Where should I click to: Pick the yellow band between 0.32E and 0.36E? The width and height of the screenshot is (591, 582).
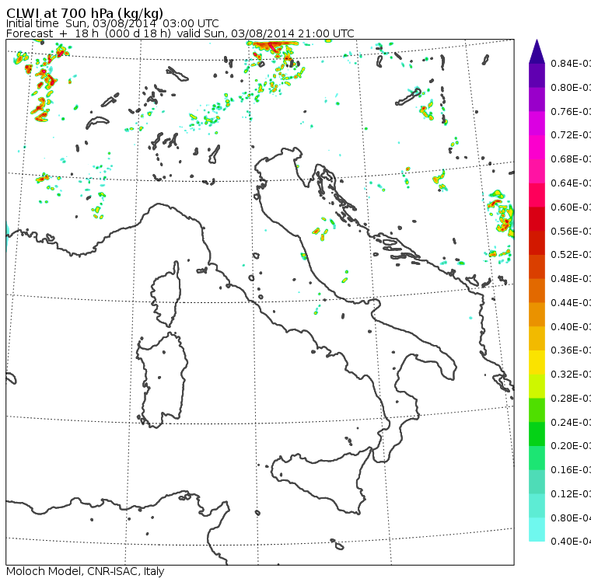tap(537, 362)
